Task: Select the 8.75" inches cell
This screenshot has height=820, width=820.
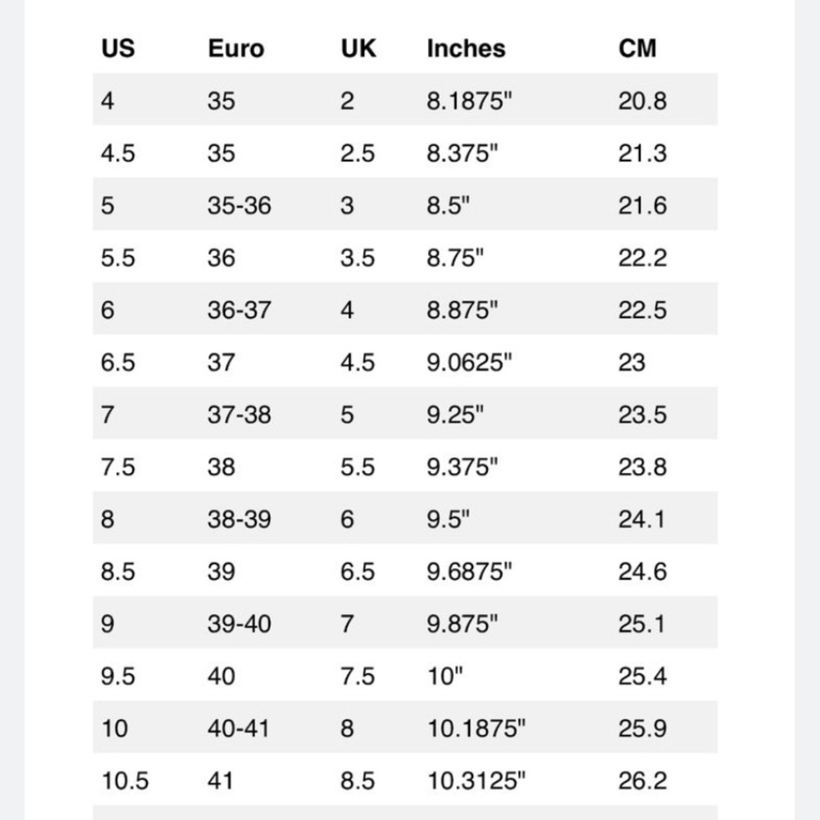Action: tap(455, 257)
